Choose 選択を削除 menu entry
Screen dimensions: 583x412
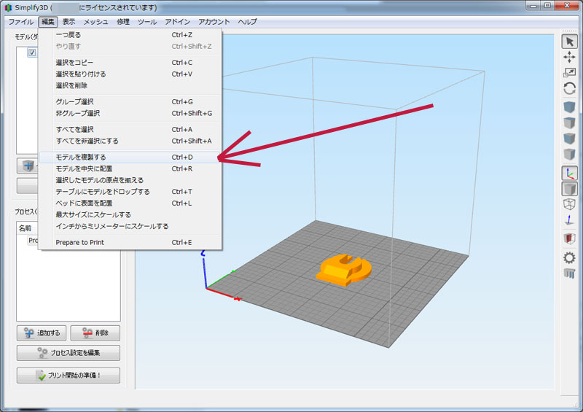130,85
